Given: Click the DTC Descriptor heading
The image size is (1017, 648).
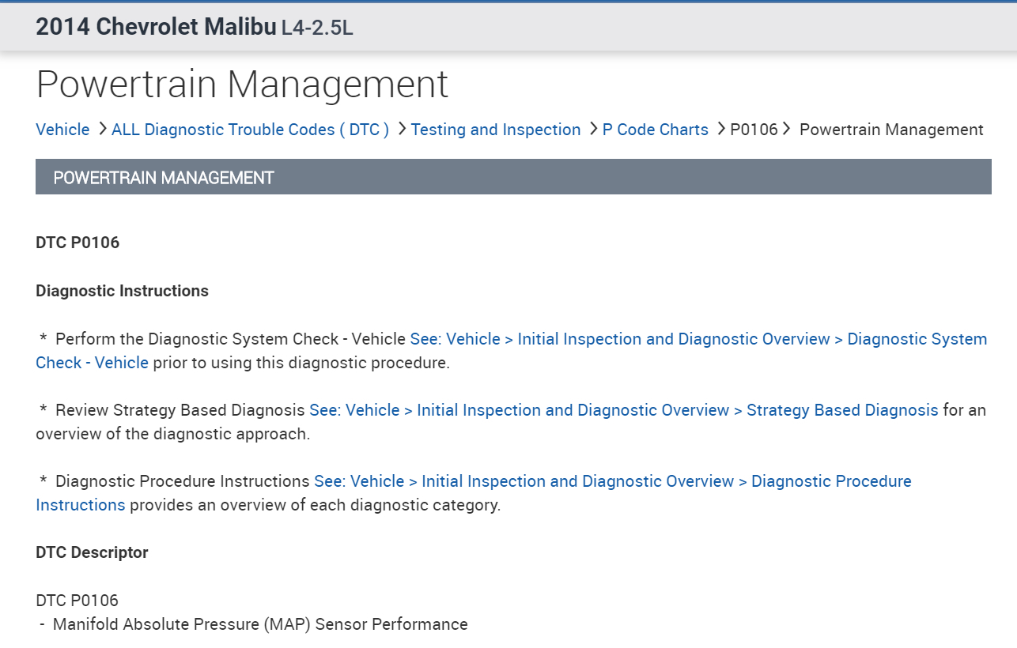Looking at the screenshot, I should point(92,552).
